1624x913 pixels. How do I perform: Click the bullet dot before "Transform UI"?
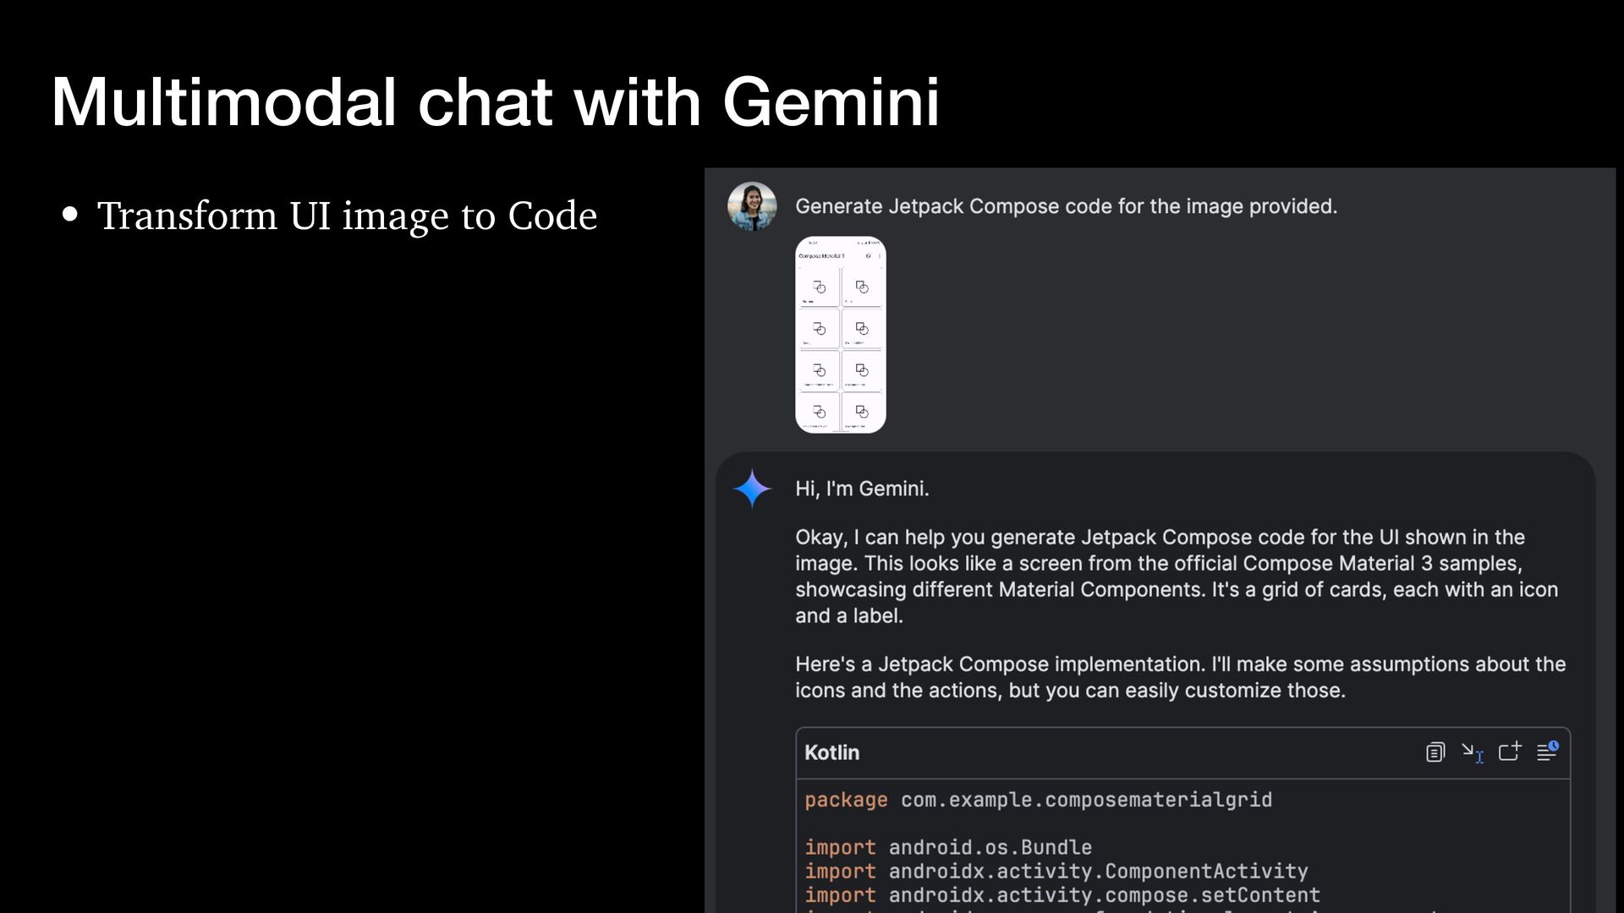click(70, 215)
